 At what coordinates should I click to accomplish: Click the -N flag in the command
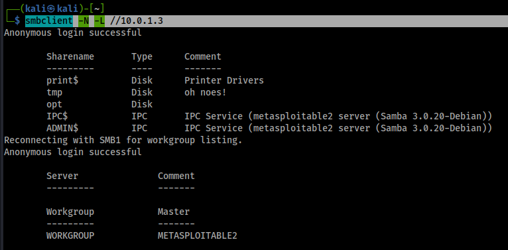[x=84, y=21]
